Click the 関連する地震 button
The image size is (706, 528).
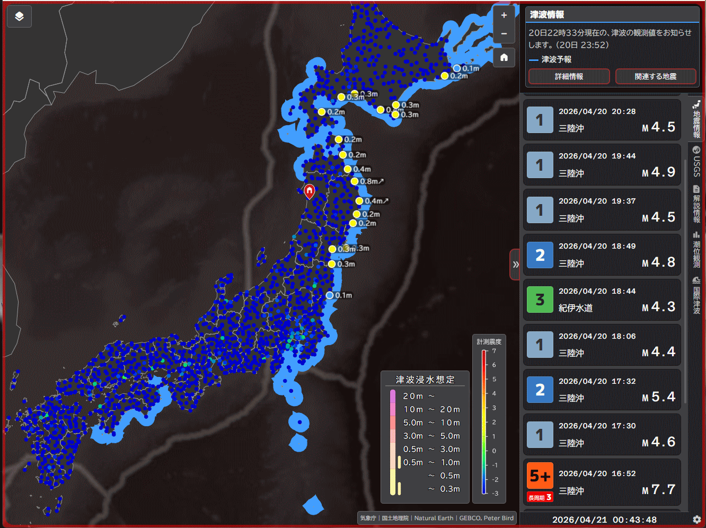(656, 76)
